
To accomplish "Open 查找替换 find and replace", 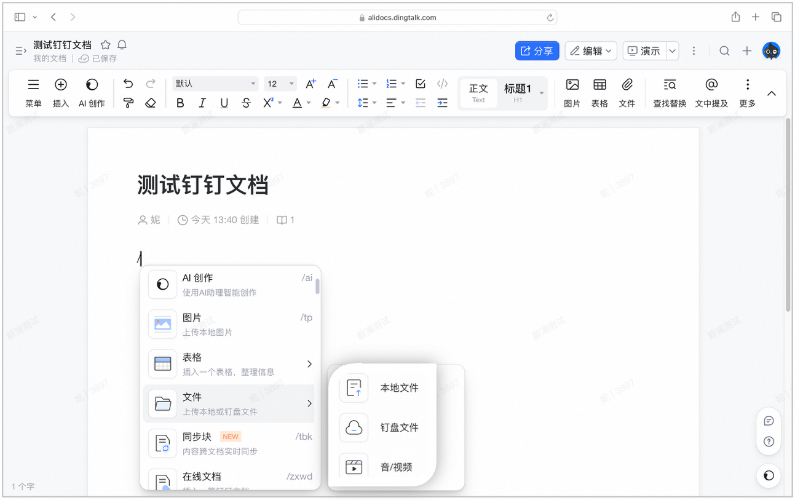I will tap(670, 93).
